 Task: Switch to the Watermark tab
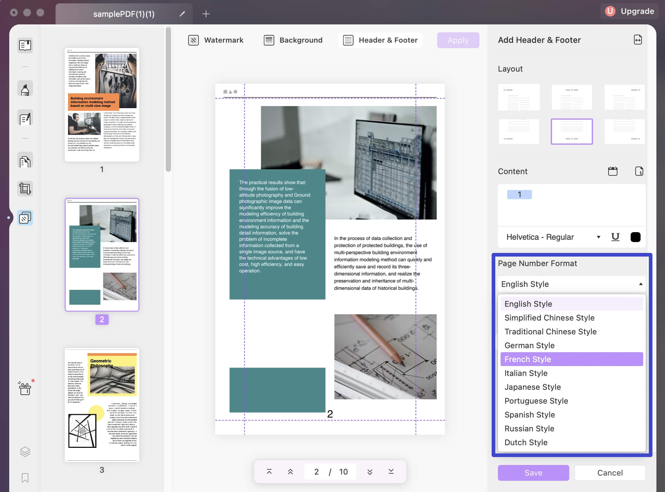coord(216,40)
